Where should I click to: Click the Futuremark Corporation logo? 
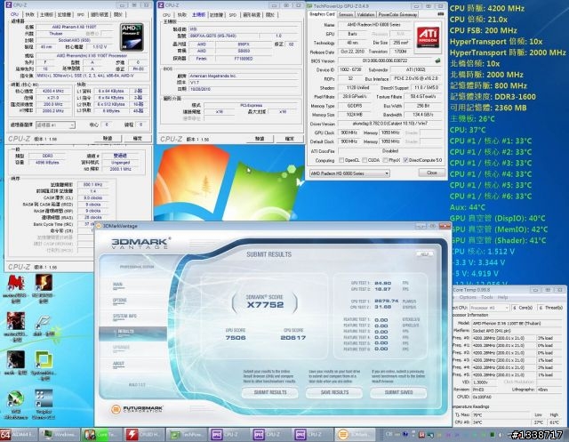[x=138, y=409]
